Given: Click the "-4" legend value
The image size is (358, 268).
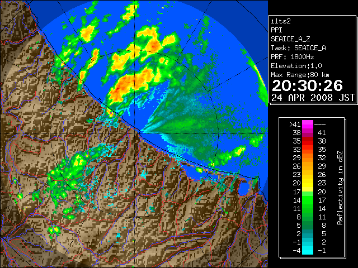Looking at the screenshot, I should tap(296, 250).
